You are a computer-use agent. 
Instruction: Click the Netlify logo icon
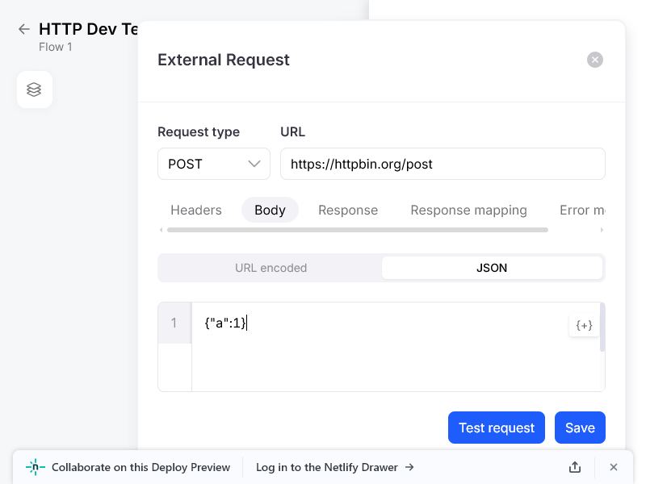[36, 467]
